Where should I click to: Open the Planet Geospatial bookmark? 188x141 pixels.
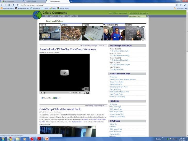tap(7, 8)
